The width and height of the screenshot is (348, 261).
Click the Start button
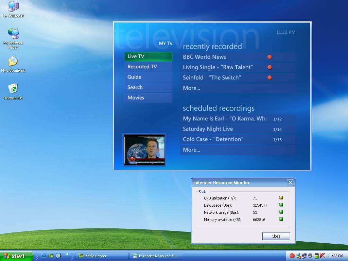pyautogui.click(x=16, y=256)
